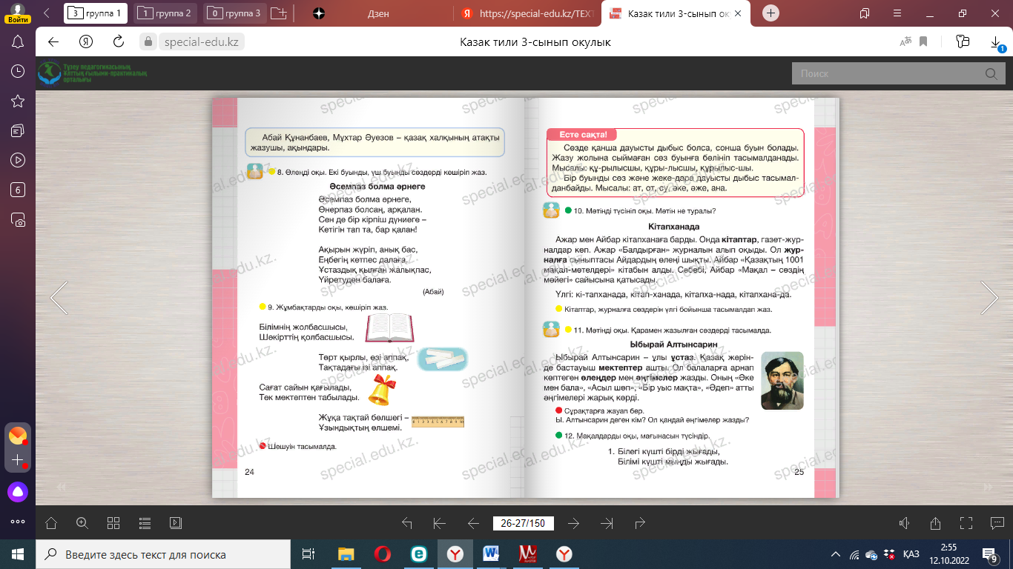Go to the flipbook home page icon
The width and height of the screenshot is (1013, 569).
click(x=51, y=523)
